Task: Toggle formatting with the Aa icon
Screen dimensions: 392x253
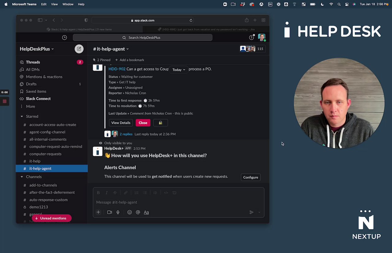Action: click(146, 212)
